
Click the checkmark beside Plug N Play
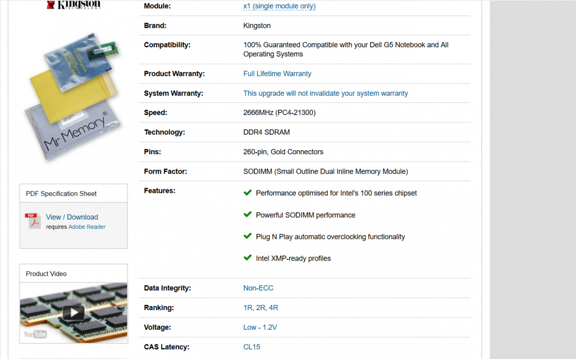pyautogui.click(x=248, y=236)
